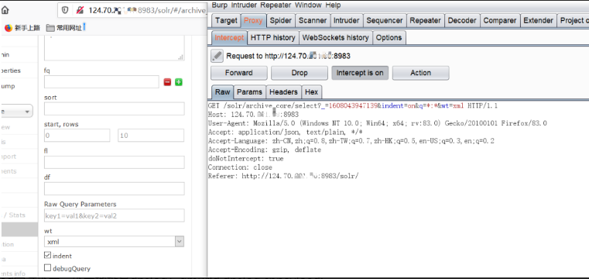Open the Intruder menu in menu bar

244,5
